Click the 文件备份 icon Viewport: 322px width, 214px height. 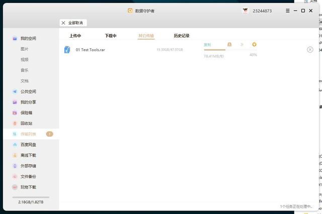point(15,176)
